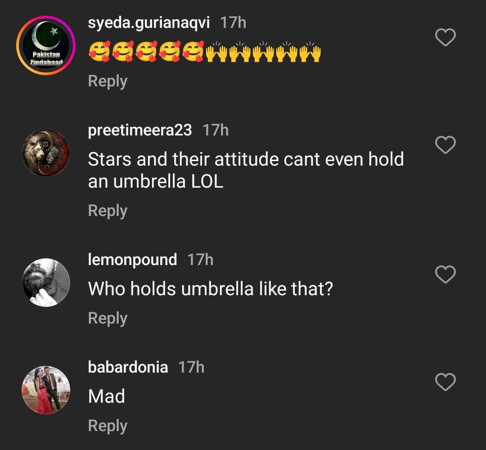
Task: Select the emoji row in the first comment
Action: click(204, 52)
